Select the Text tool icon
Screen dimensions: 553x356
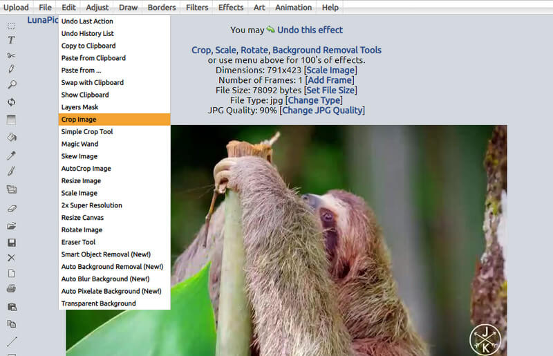[x=12, y=40]
